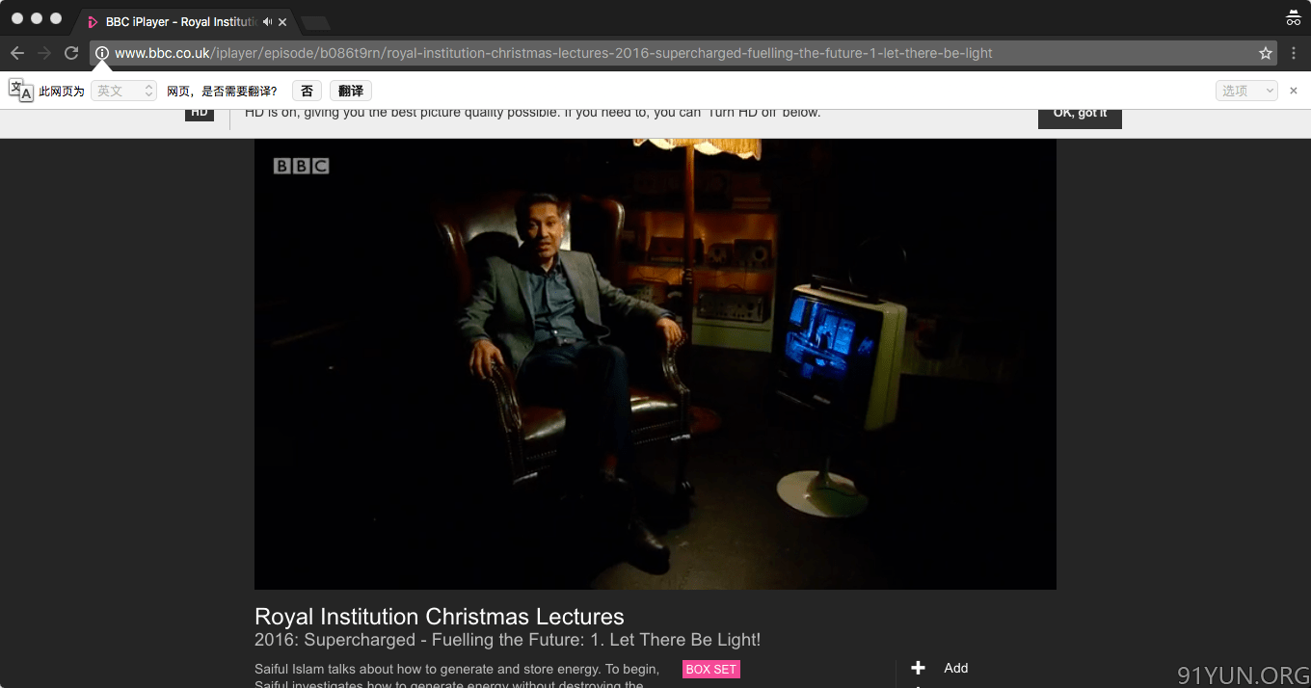Click the subtitle 2016: Supercharged - Fuelling the Future
The height and width of the screenshot is (688, 1311).
pos(508,640)
